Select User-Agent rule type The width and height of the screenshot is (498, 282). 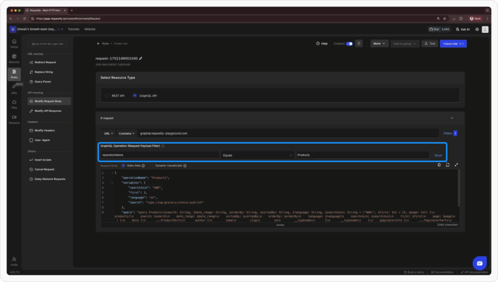tap(49, 140)
